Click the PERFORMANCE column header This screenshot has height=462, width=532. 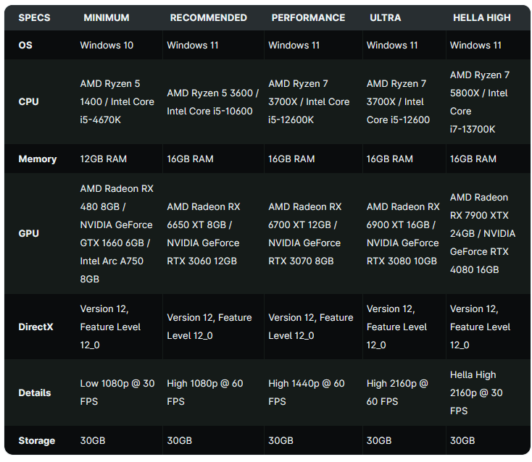(x=308, y=17)
